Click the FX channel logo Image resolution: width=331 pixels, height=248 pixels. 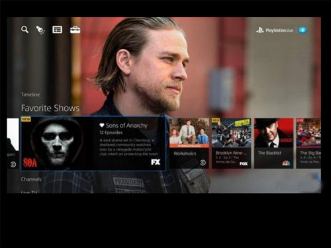tap(156, 162)
